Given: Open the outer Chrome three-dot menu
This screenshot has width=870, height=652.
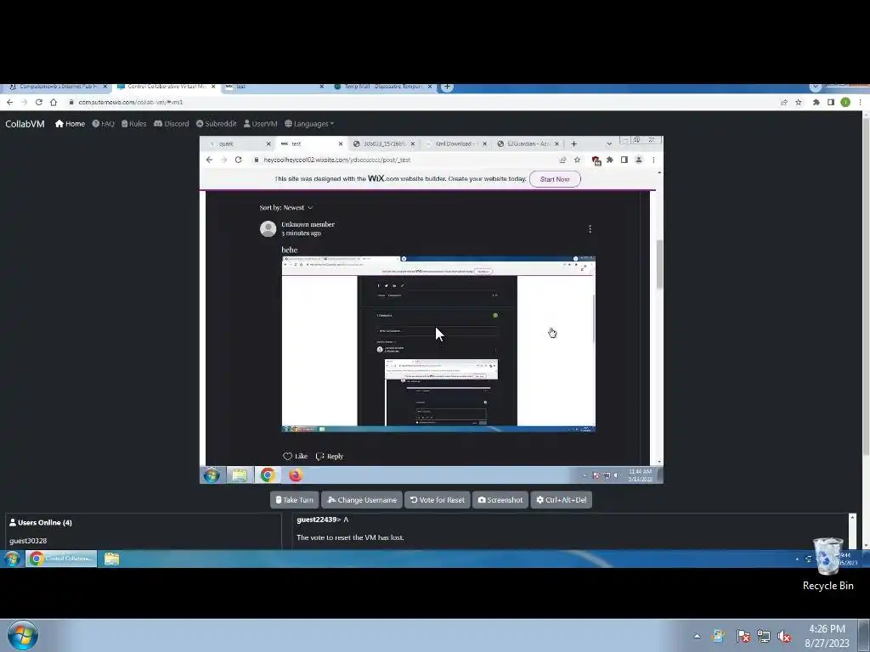Looking at the screenshot, I should (x=860, y=102).
